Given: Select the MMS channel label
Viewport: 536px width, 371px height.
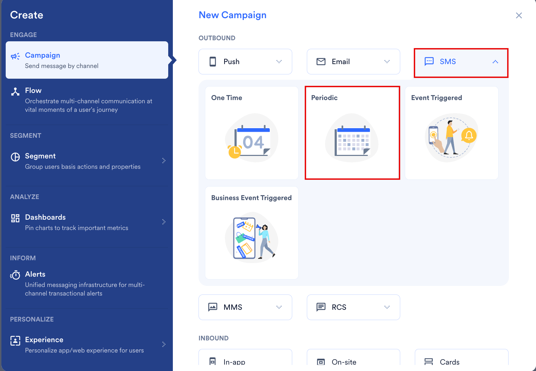Looking at the screenshot, I should 233,307.
